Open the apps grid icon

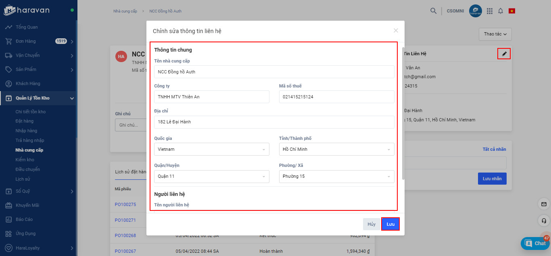[x=490, y=11]
